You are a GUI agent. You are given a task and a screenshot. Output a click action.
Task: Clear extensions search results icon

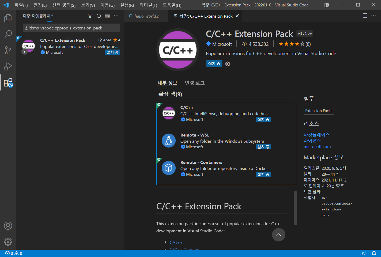click(x=107, y=16)
